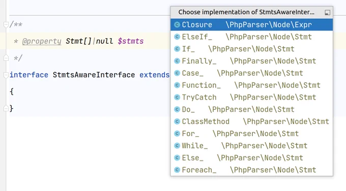The image size is (346, 191).
Task: Click class icon beside TryCatch
Action: [x=177, y=98]
